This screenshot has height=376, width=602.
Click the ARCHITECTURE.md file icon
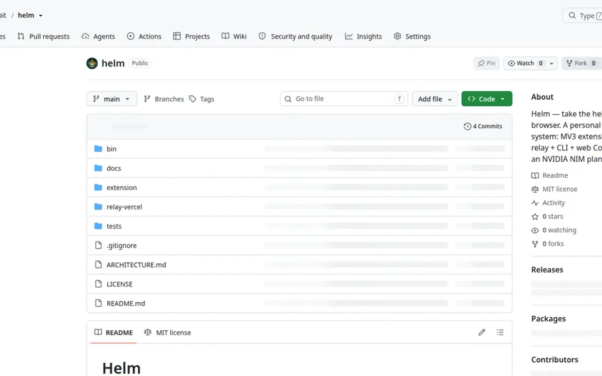pos(98,264)
